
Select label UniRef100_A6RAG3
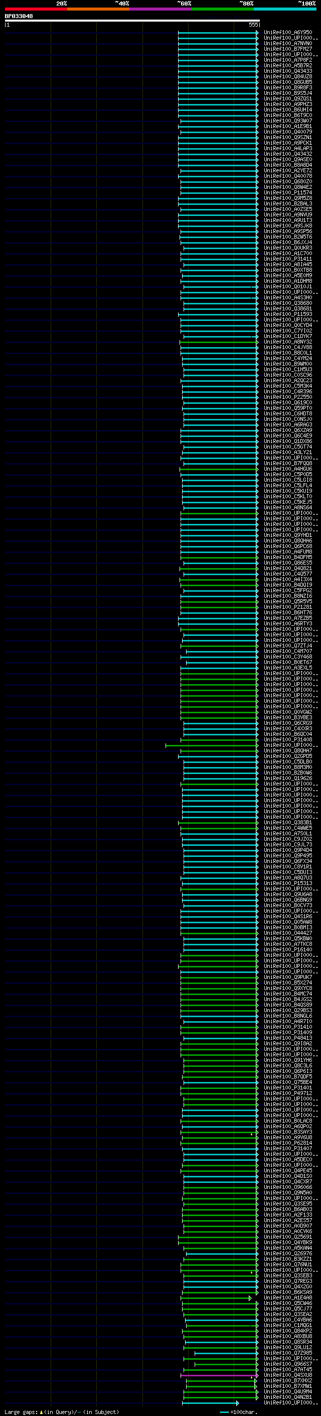[x=287, y=424]
